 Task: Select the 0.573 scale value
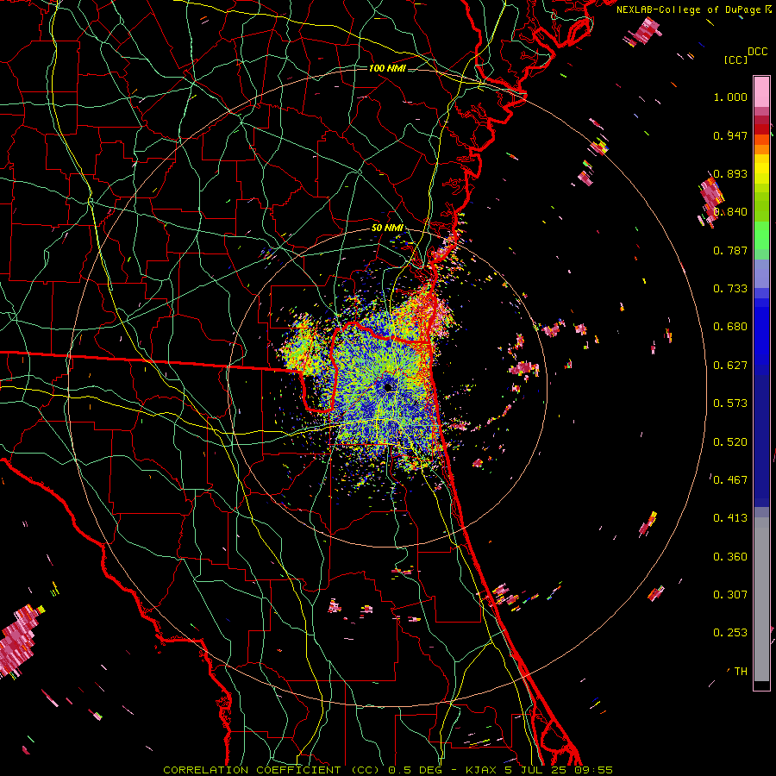(x=730, y=404)
